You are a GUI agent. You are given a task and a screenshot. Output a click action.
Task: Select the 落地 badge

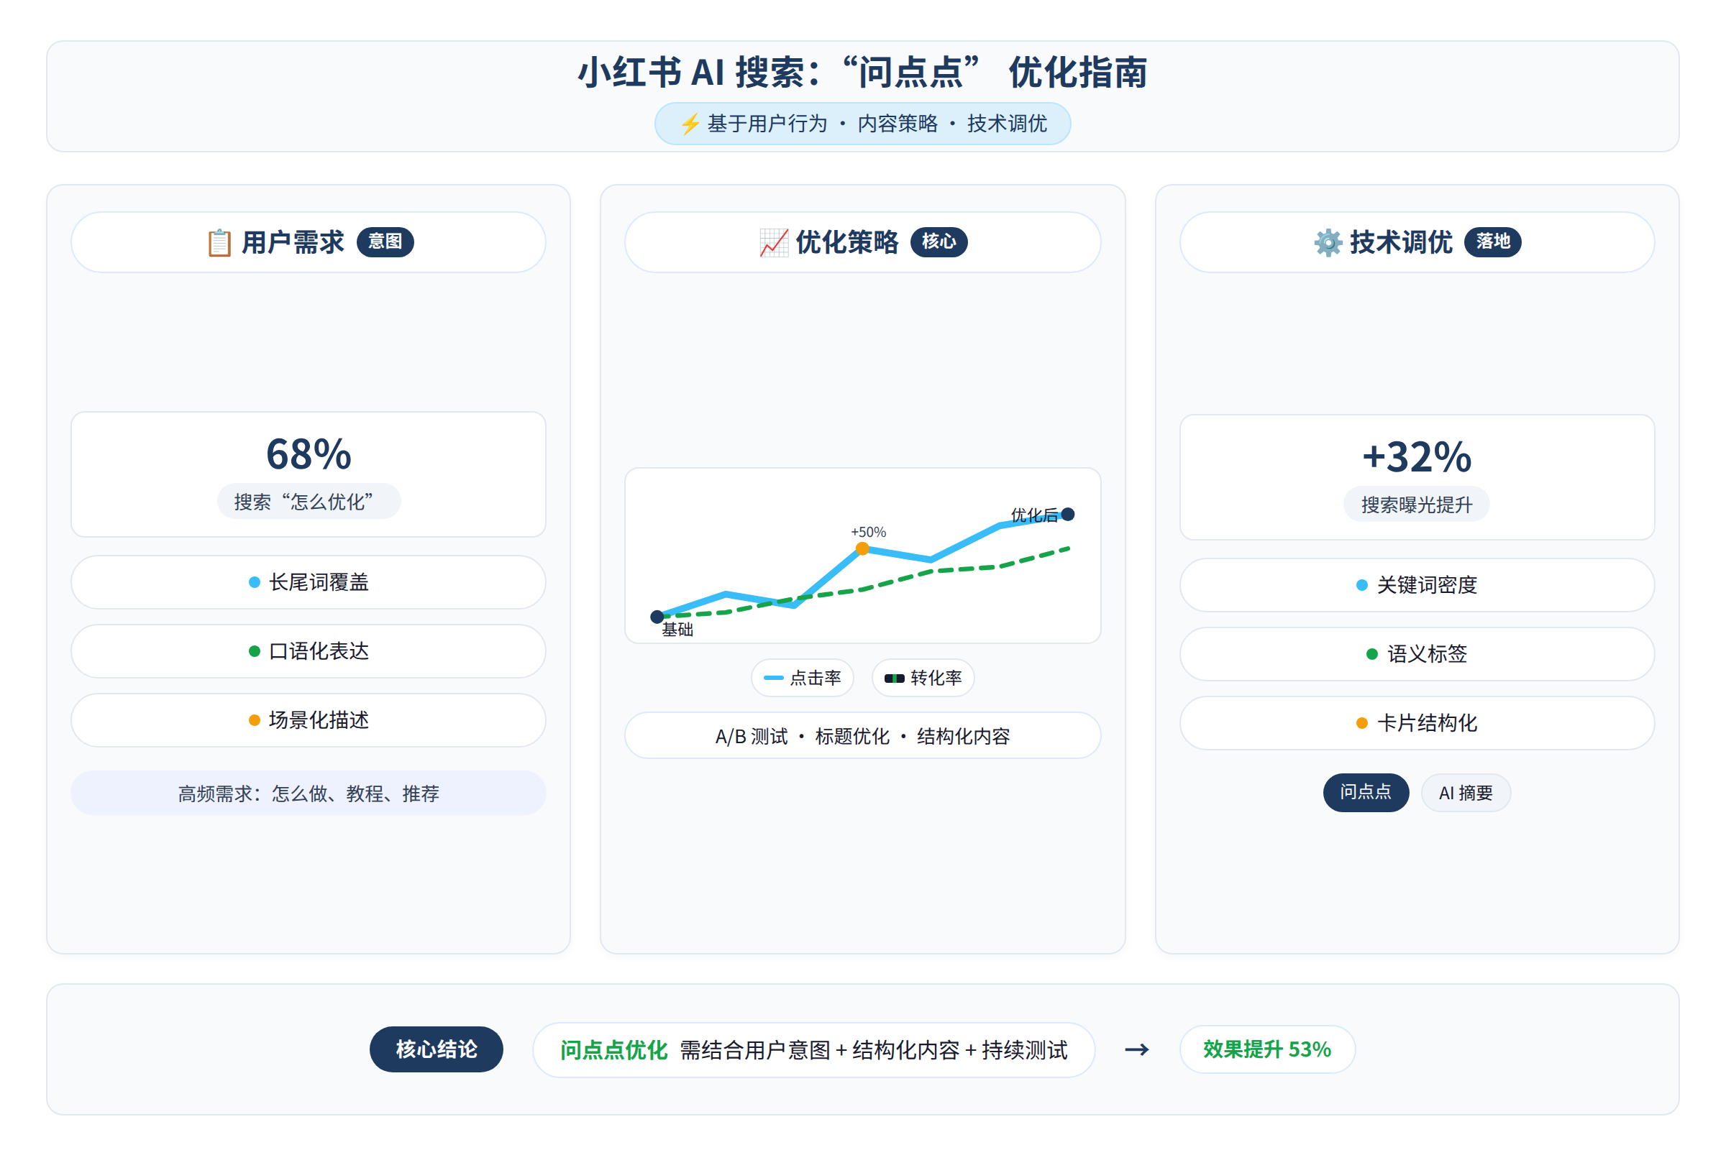click(1493, 242)
